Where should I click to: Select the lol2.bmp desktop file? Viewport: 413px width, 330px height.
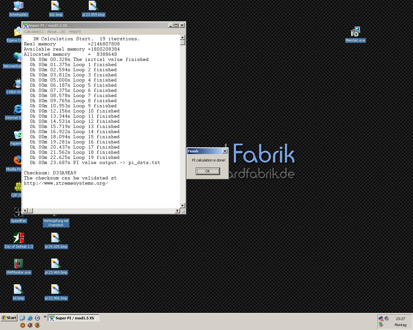pos(56,8)
